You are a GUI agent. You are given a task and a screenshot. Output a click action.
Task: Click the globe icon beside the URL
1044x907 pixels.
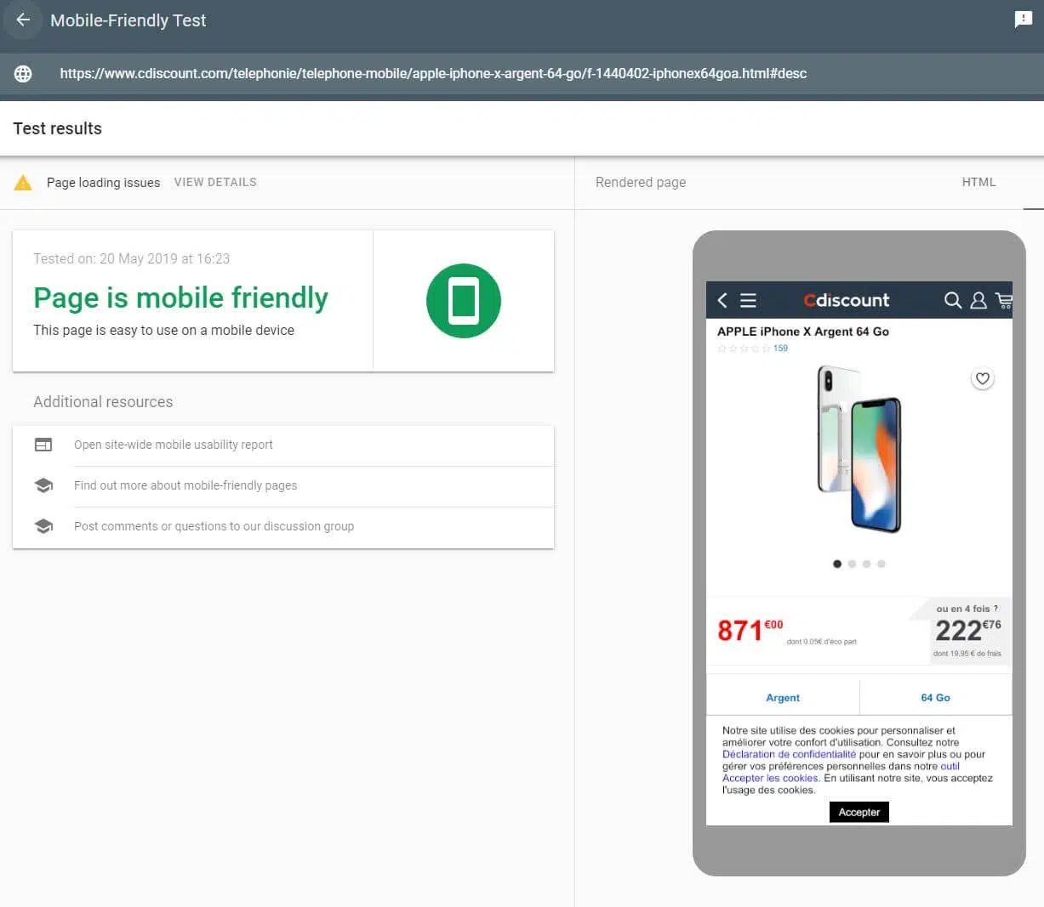(x=23, y=74)
